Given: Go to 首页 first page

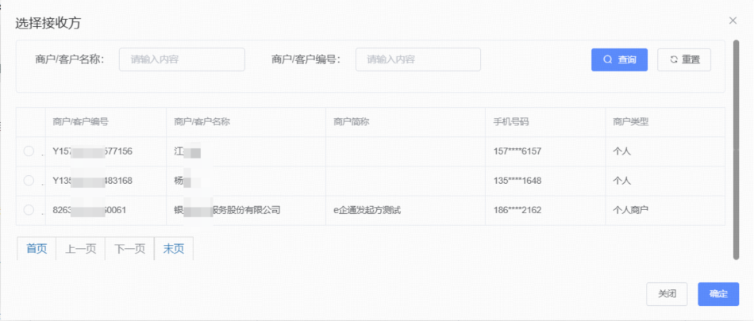Looking at the screenshot, I should pos(37,248).
